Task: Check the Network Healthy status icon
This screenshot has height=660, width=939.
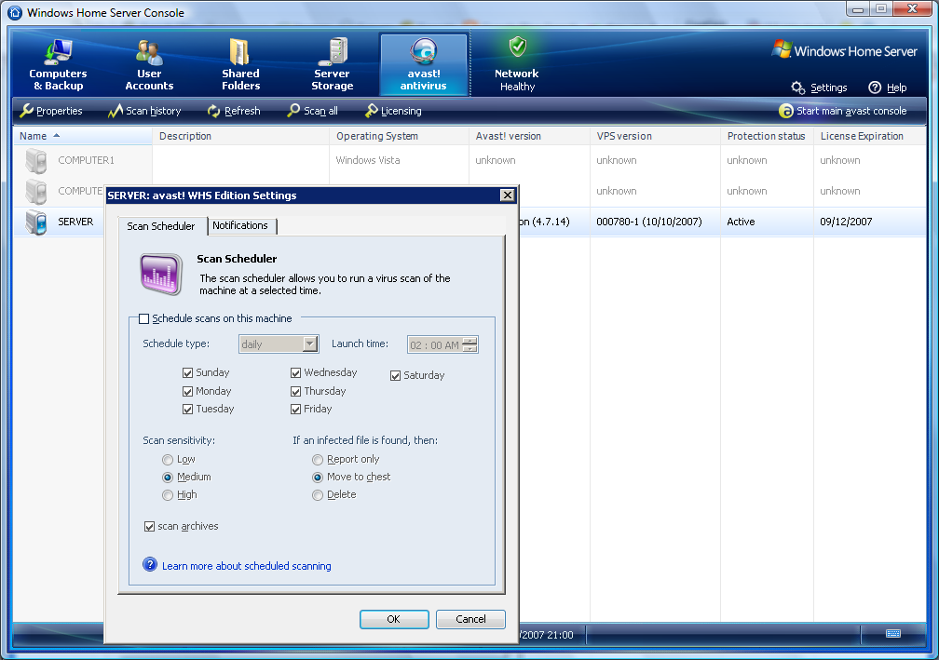Action: coord(517,47)
